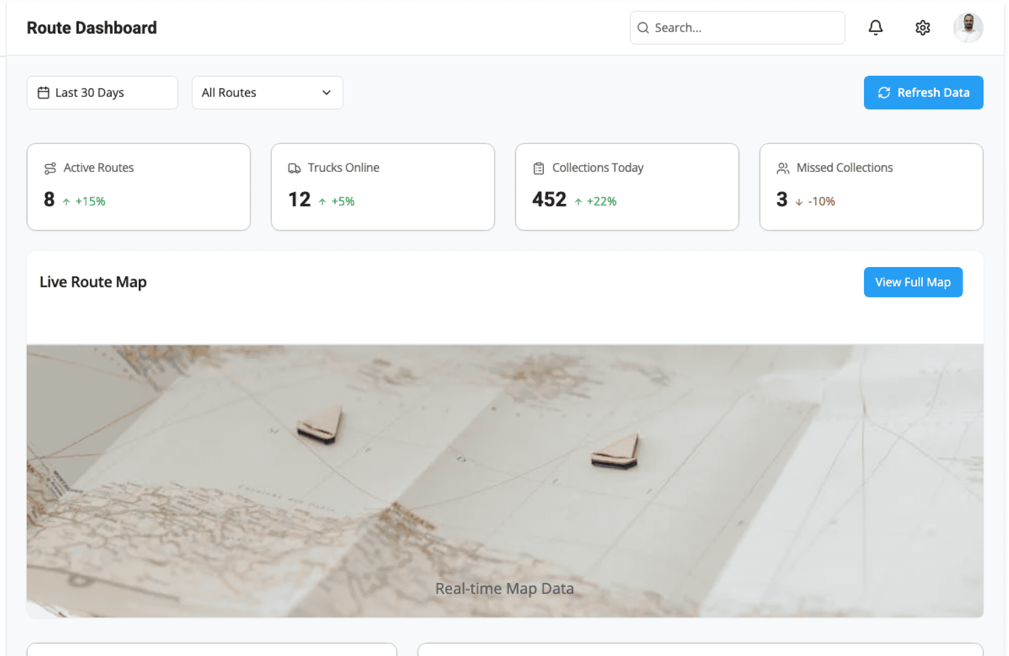Click the Missed Collections people icon
This screenshot has height=656, width=1009.
783,168
